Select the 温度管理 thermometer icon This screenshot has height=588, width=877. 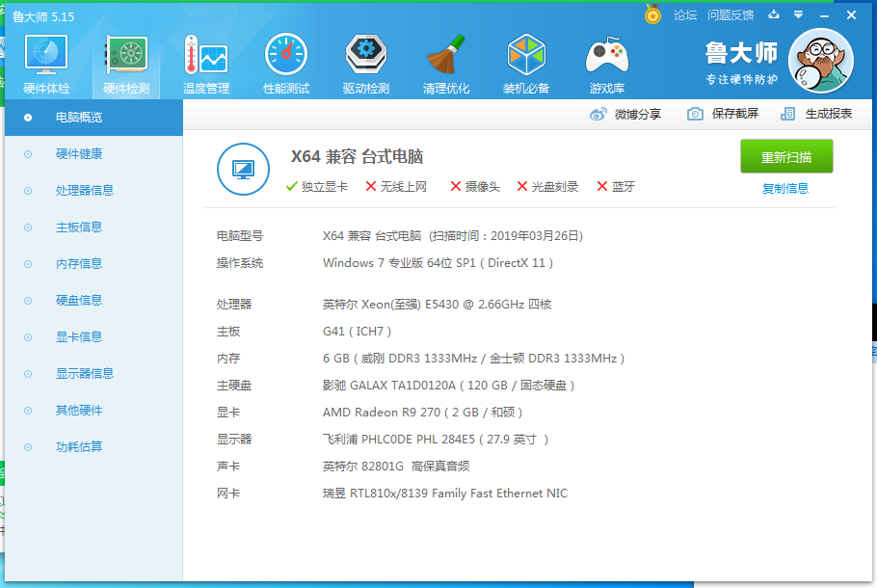tap(206, 54)
